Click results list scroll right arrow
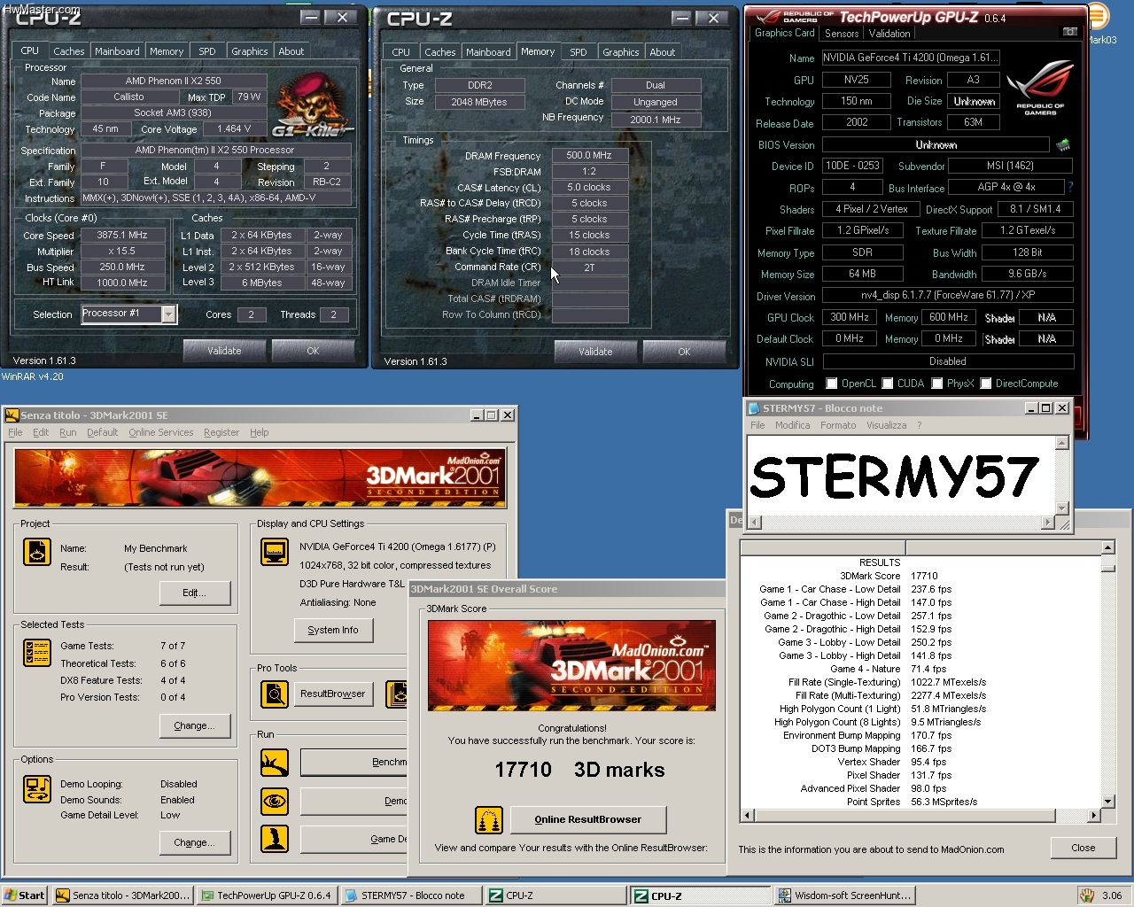 (1093, 815)
